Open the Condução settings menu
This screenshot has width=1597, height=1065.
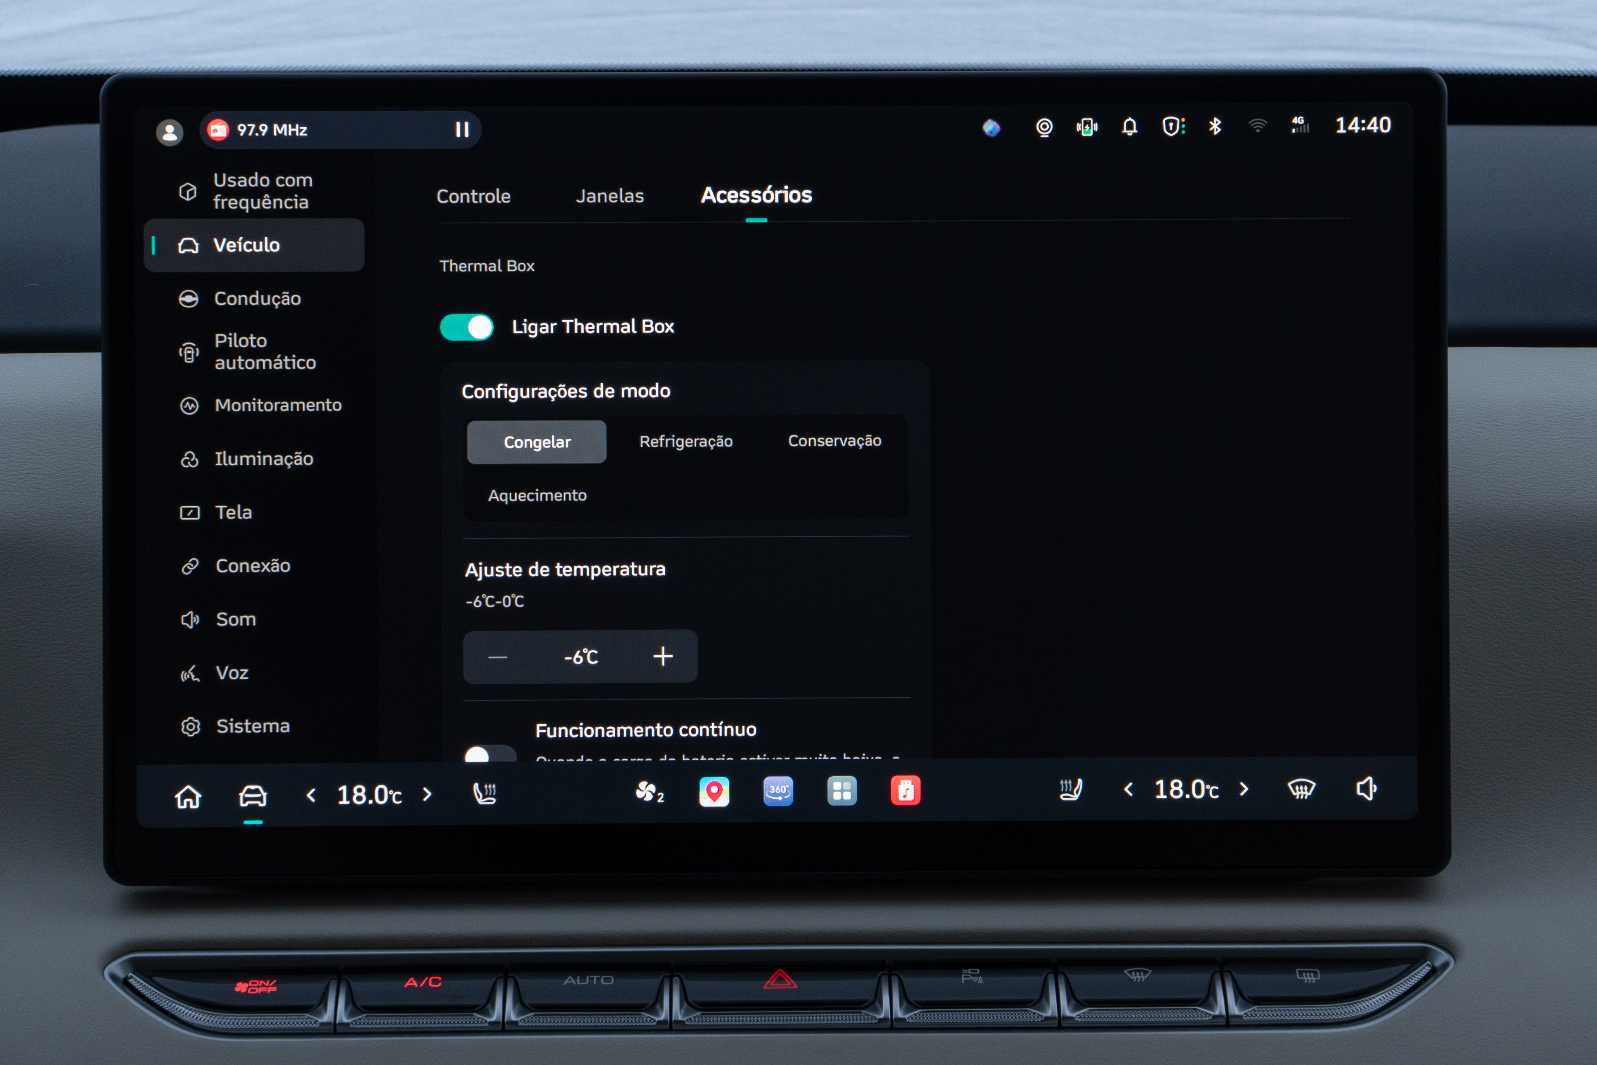(x=256, y=299)
